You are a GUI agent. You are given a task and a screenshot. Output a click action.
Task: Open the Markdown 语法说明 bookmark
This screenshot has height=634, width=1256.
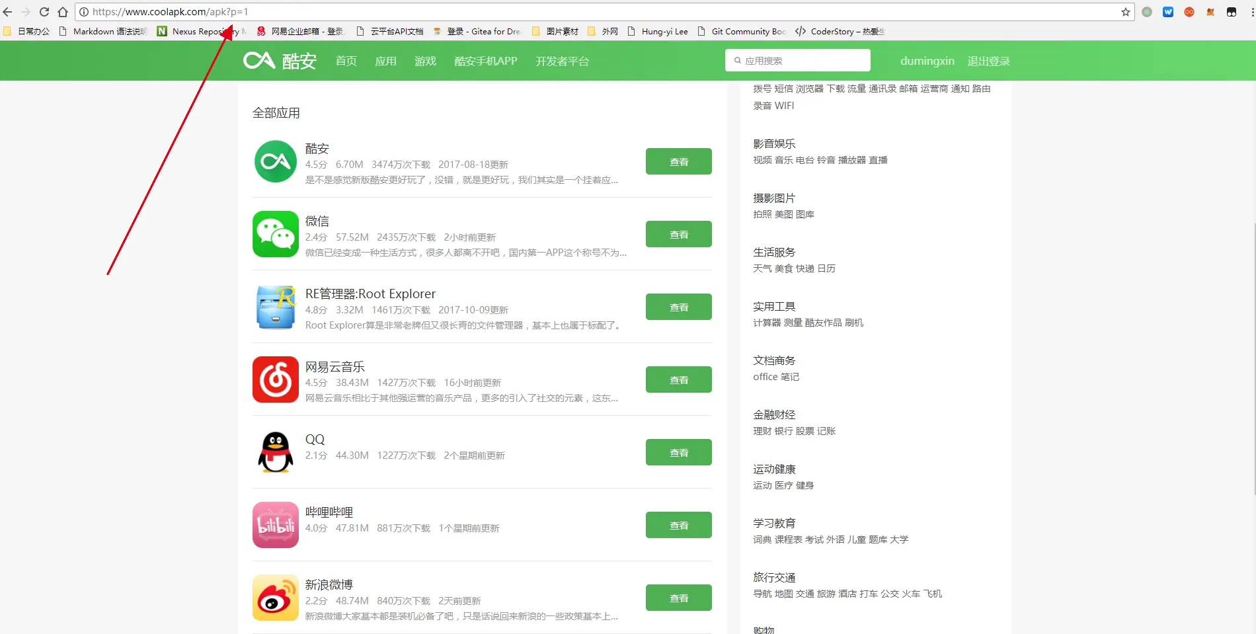(103, 31)
